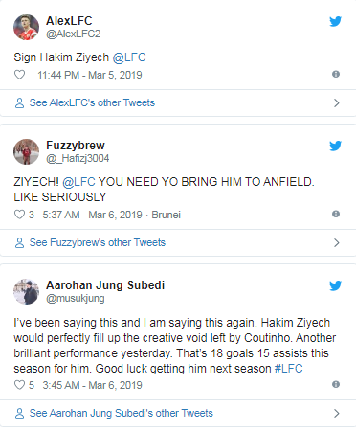The height and width of the screenshot is (431, 356).
Task: Like Fuzzybrew's tweet with the heart
Action: click(x=19, y=215)
